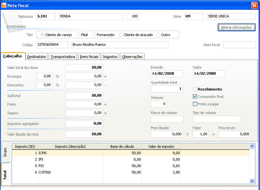
Task: Click the Base de cálculo column header
Action: 122,147
